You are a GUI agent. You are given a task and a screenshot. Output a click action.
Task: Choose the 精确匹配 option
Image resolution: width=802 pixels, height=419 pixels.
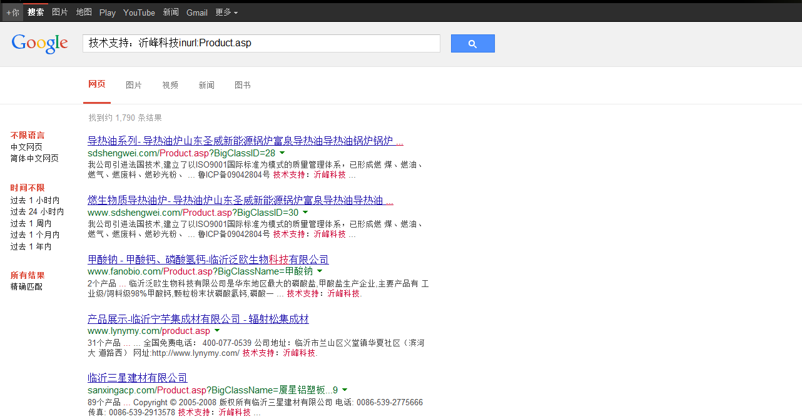[26, 287]
